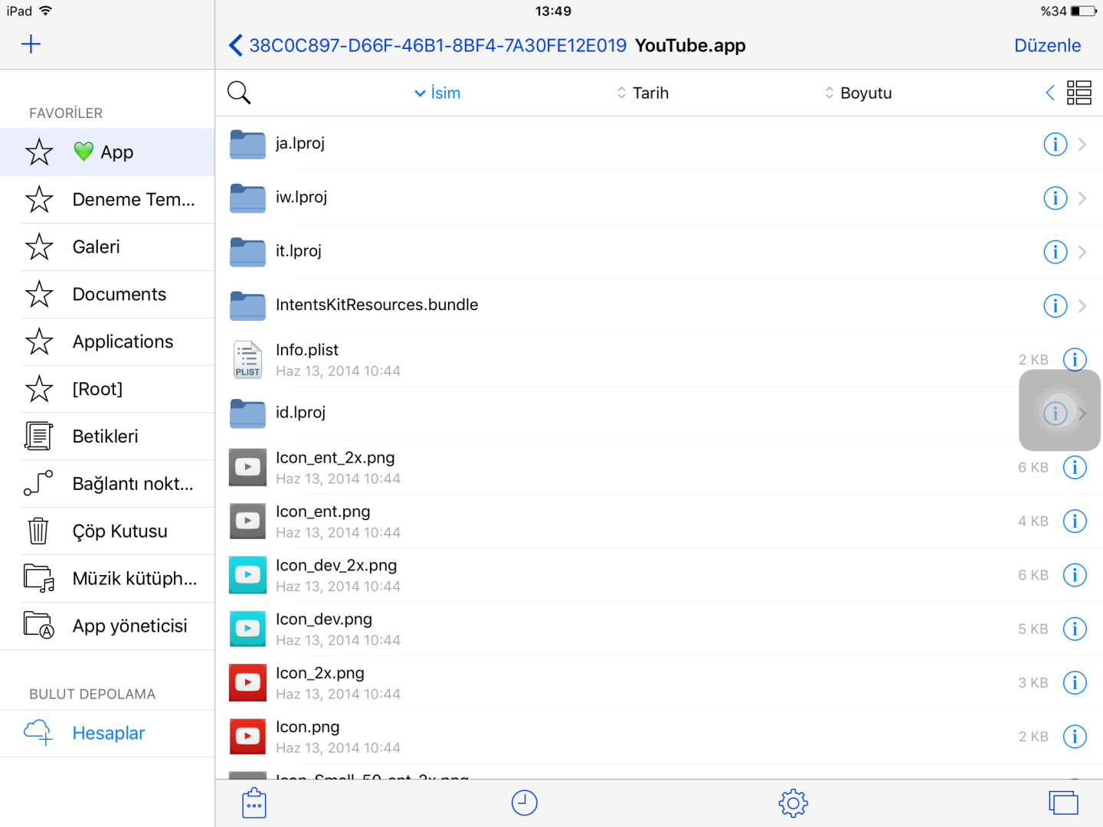Open the ja.lproj folder icon

point(248,144)
